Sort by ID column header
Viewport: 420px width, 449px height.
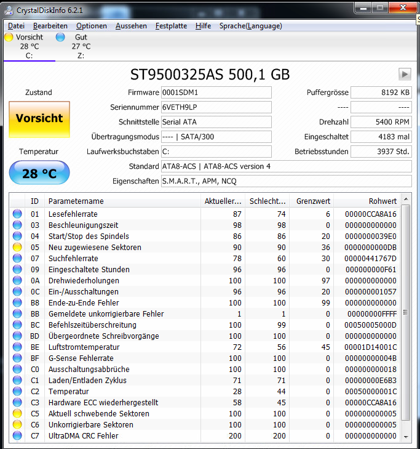[34, 201]
